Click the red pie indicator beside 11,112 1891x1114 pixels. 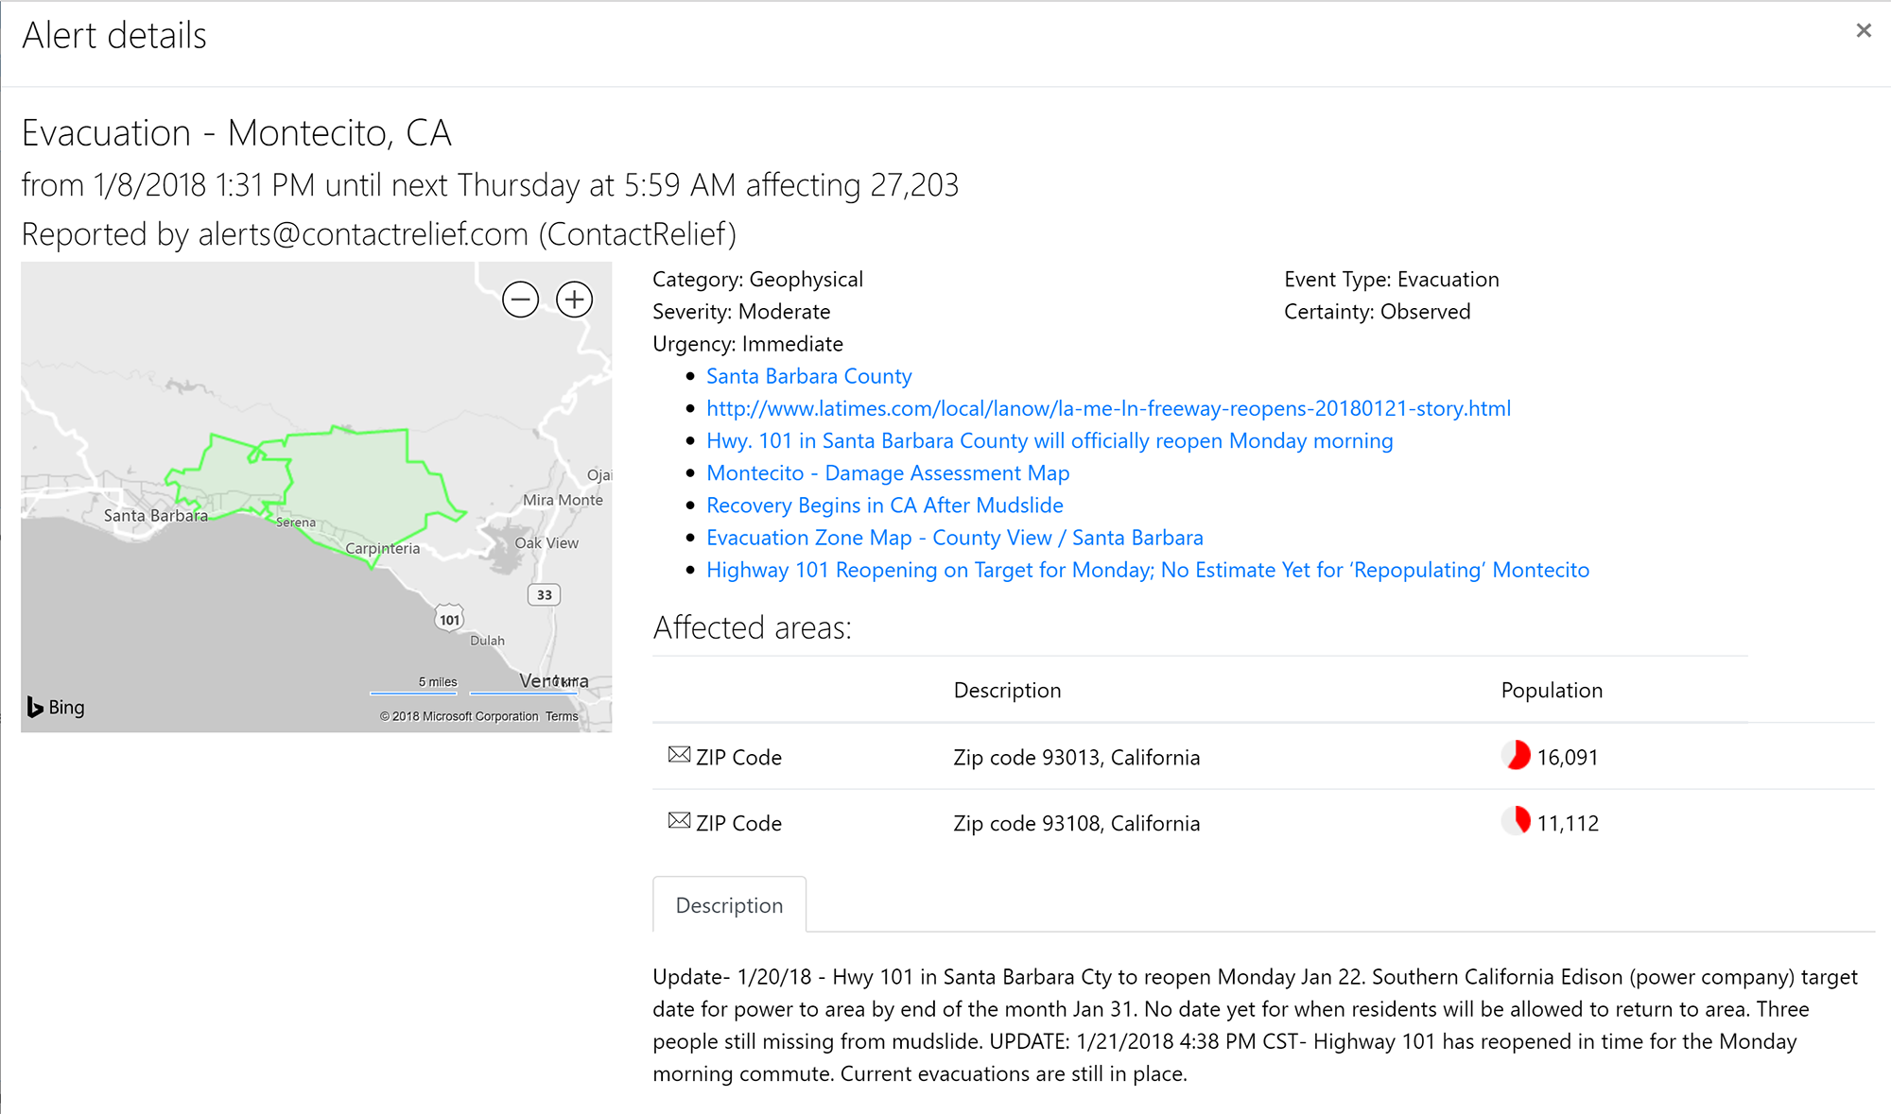(1516, 821)
